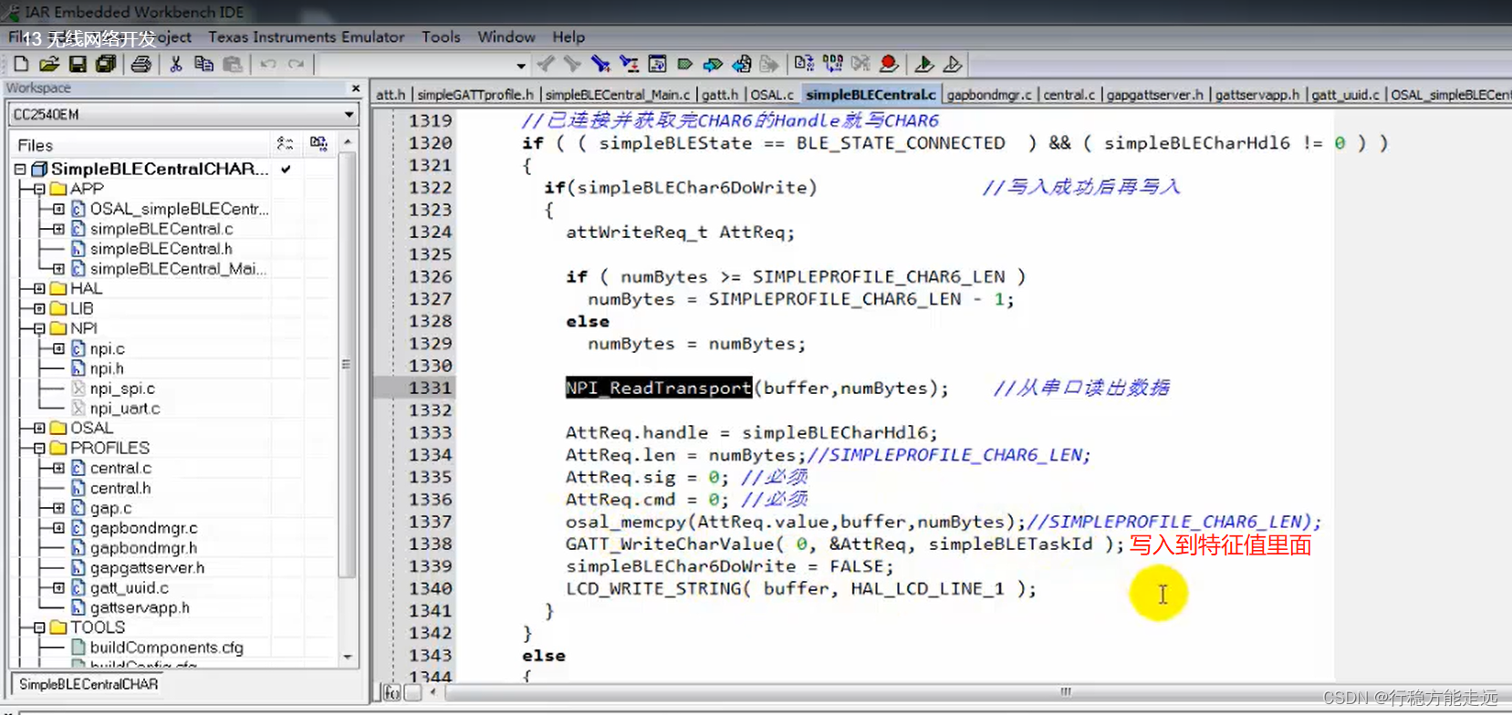Click the Toggle Breakpoint red icon
Image resolution: width=1512 pixels, height=715 pixels.
pos(889,63)
